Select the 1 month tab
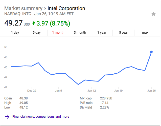This screenshot has width=161, height=126. [x=58, y=32]
